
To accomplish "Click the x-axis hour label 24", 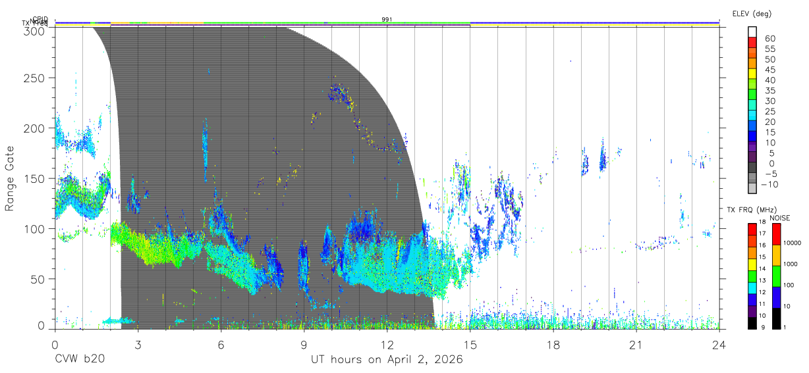I will (x=719, y=344).
